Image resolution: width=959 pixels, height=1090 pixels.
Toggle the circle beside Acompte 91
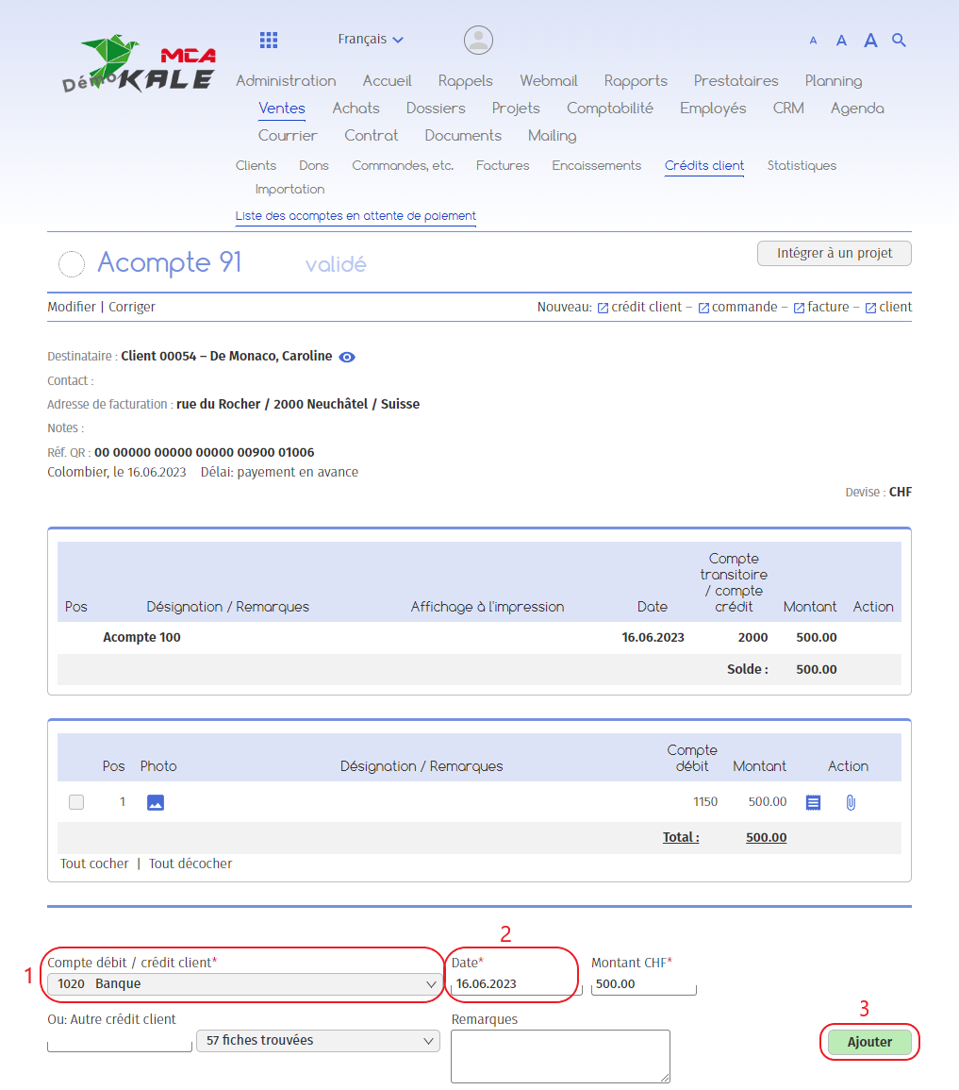click(x=72, y=264)
